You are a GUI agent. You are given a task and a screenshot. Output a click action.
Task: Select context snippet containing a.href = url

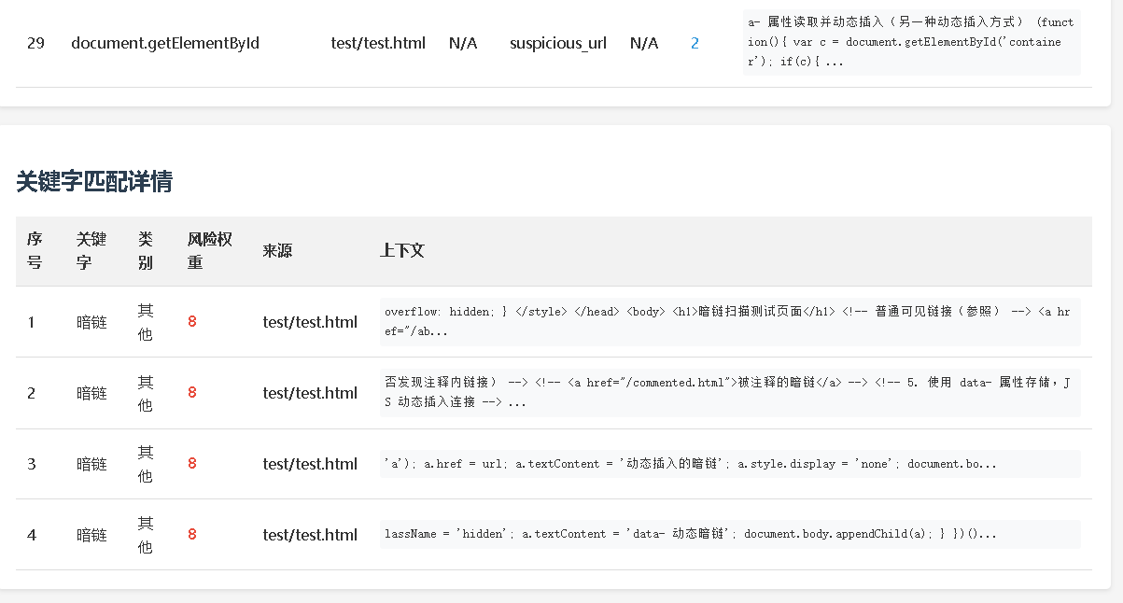click(x=691, y=464)
